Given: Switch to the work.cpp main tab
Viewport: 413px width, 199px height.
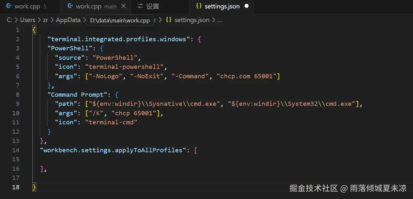Looking at the screenshot, I should [95, 6].
